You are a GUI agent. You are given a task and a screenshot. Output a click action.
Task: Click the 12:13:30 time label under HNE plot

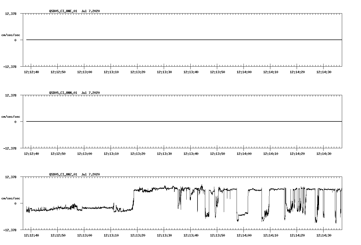(164, 72)
